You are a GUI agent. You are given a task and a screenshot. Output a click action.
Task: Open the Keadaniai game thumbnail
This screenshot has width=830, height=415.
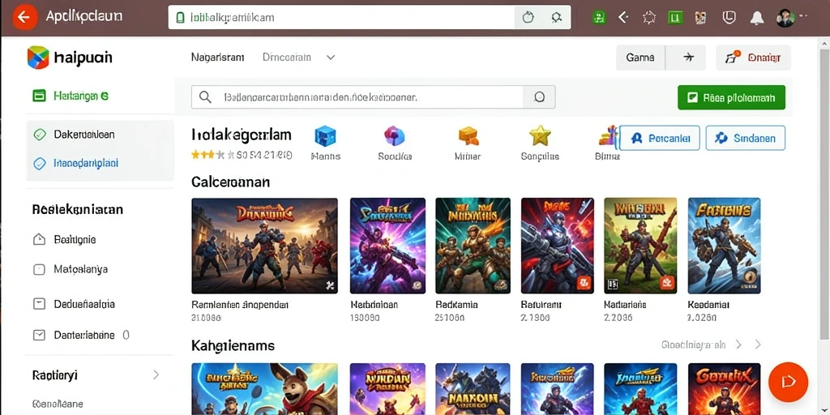tap(724, 246)
